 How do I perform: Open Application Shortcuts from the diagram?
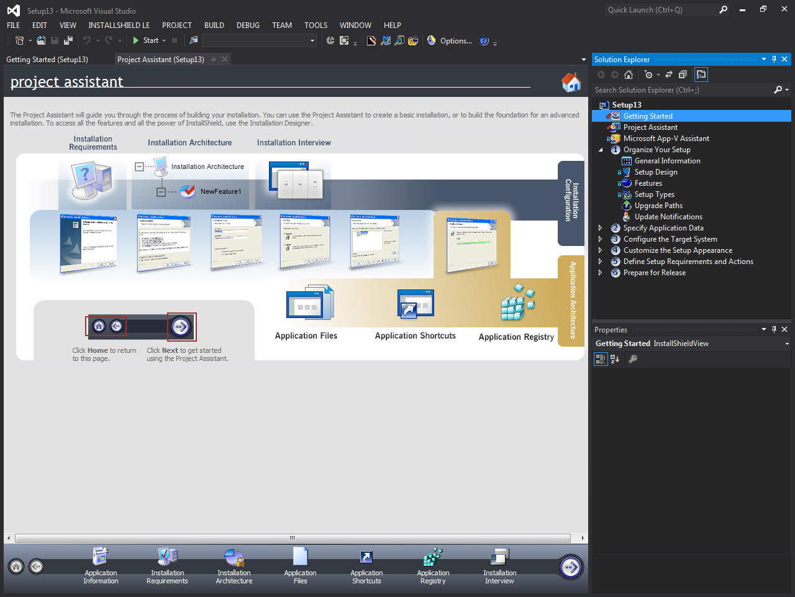coord(415,304)
